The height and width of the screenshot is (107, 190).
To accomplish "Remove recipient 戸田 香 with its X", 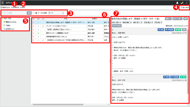I will pos(161,23).
